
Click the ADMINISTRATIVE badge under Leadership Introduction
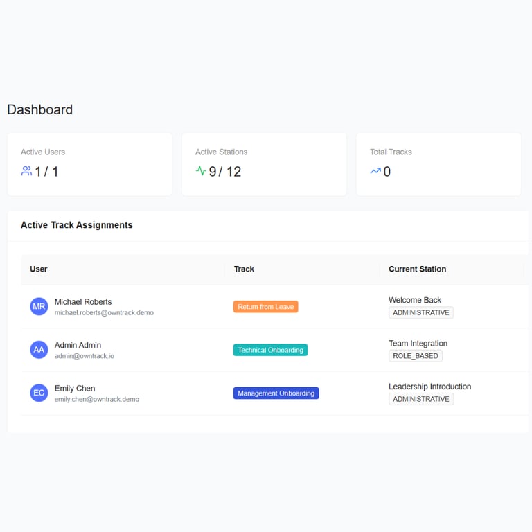pyautogui.click(x=421, y=399)
